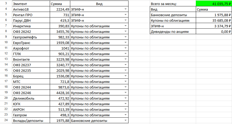Select the Эмитент header cell
This screenshot has width=232, height=124.
31,4
